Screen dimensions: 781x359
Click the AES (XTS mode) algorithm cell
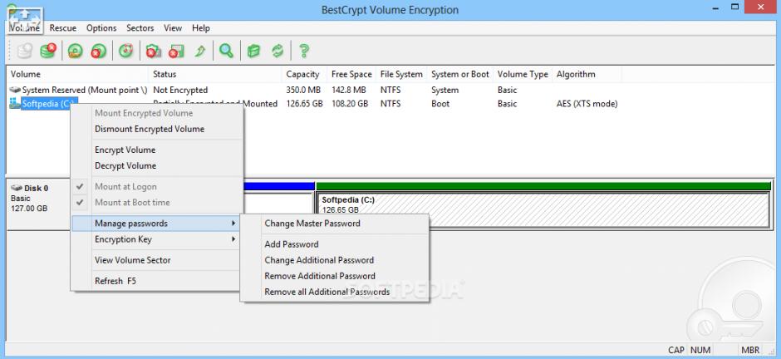click(x=587, y=104)
